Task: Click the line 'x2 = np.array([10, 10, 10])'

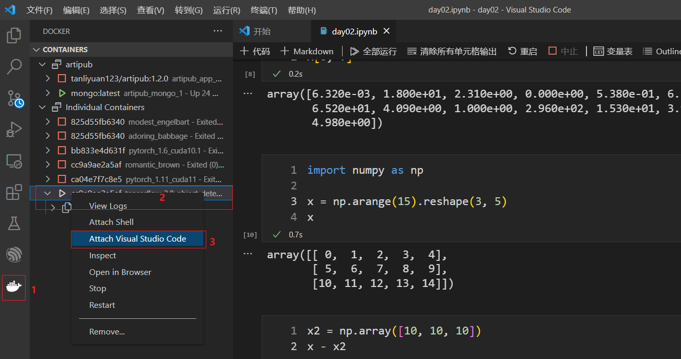Action: click(394, 331)
